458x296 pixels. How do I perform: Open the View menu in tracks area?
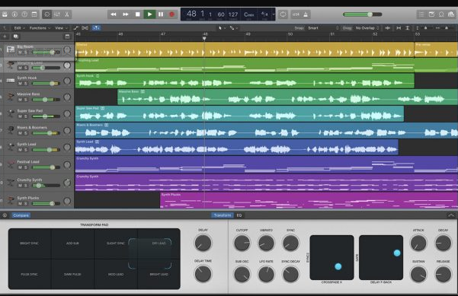pyautogui.click(x=61, y=28)
